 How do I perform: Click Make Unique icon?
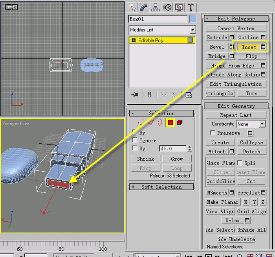(164, 95)
